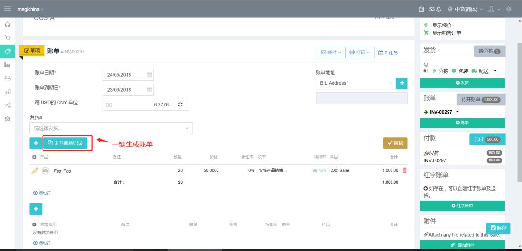
Task: Open notifications bell icon showing 53
Action: tap(438, 9)
